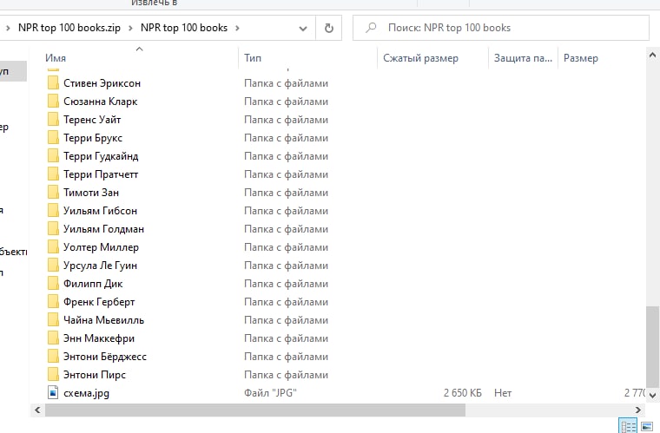Click the Чайна Мьевилль folder icon
Image resolution: width=660 pixels, height=433 pixels.
pyautogui.click(x=53, y=320)
